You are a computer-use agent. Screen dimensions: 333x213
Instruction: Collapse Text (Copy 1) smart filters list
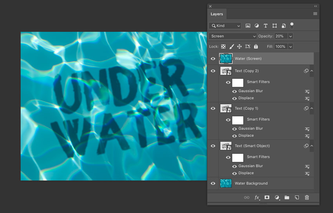point(312,108)
